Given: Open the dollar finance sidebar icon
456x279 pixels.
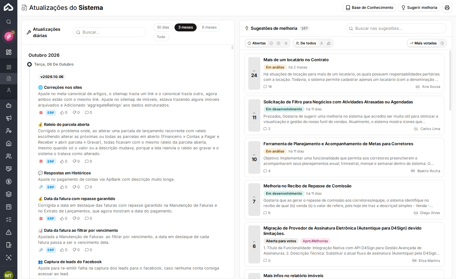Looking at the screenshot, I should click(x=9, y=181).
